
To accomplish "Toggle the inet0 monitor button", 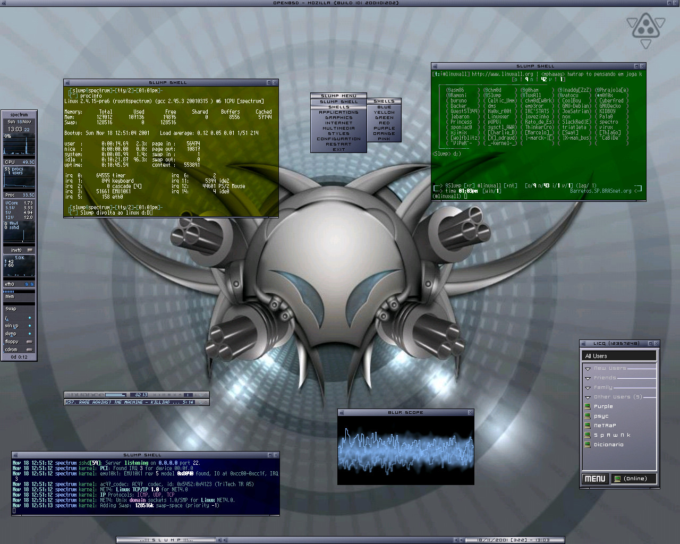I will coord(30,250).
